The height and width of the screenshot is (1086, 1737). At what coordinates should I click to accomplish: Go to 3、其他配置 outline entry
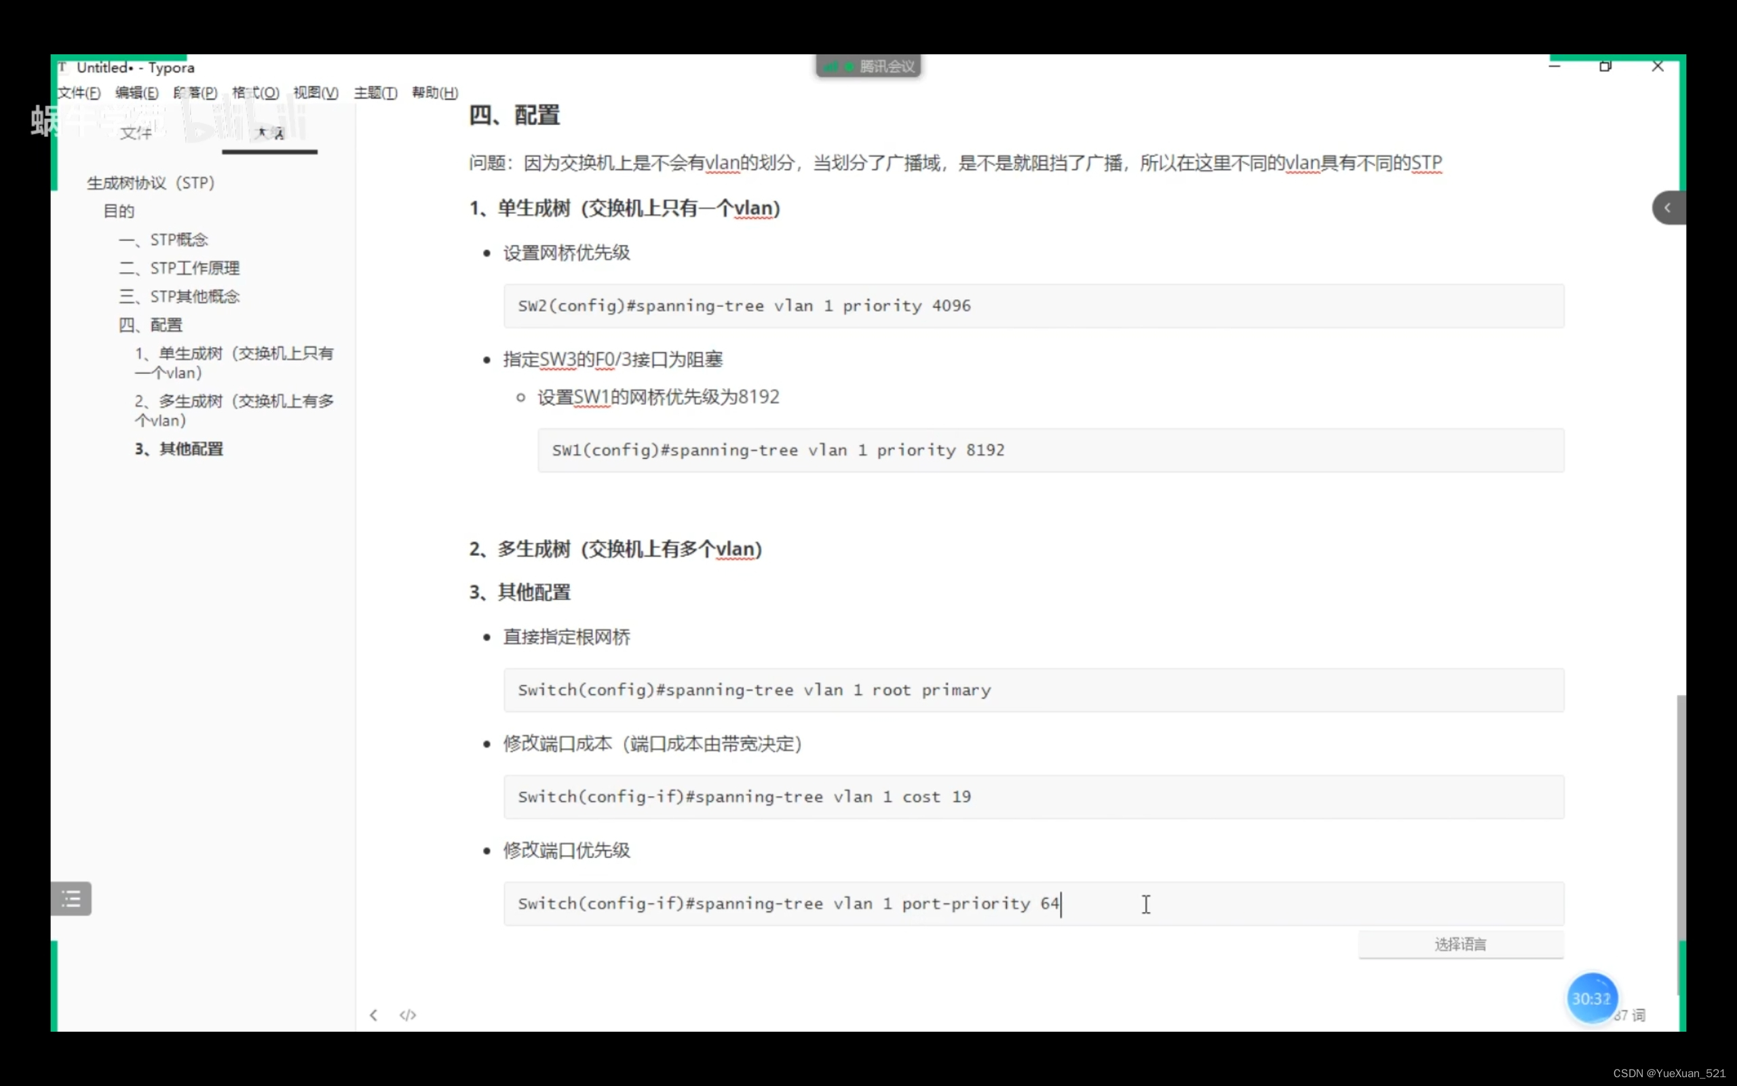(178, 449)
